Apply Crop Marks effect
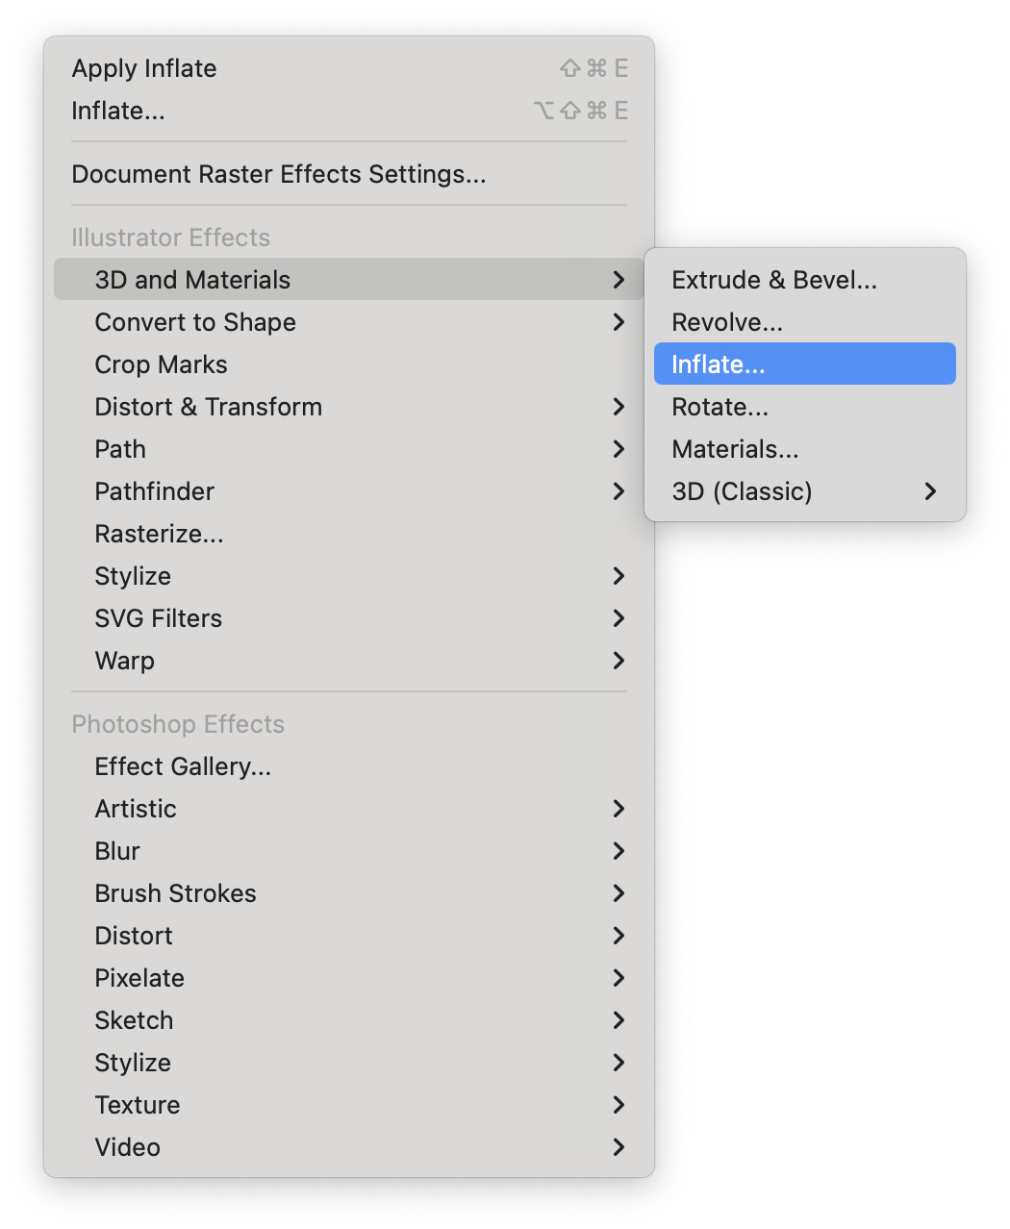 (349, 364)
